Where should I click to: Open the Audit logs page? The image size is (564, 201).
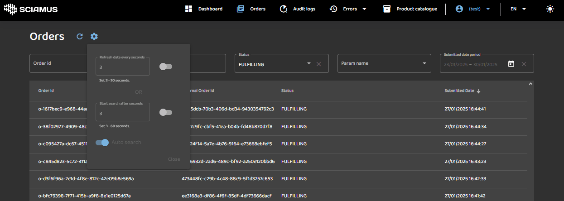tap(297, 9)
